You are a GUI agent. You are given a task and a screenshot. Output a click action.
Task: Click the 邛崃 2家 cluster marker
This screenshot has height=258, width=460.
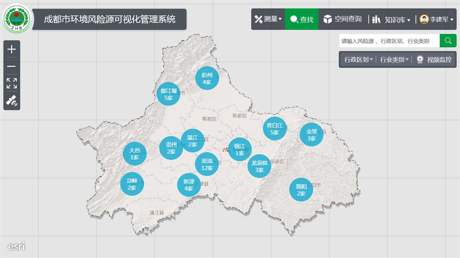[132, 184]
